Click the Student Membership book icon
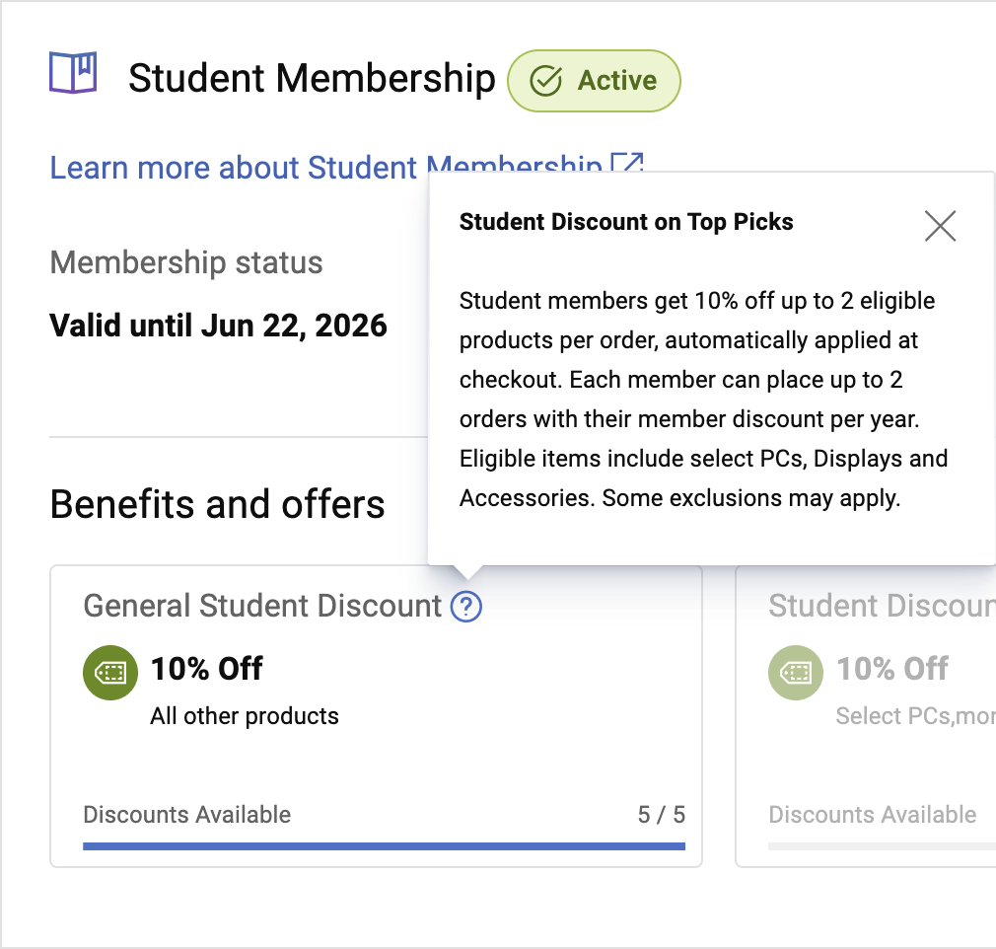The width and height of the screenshot is (996, 949). coord(73,73)
